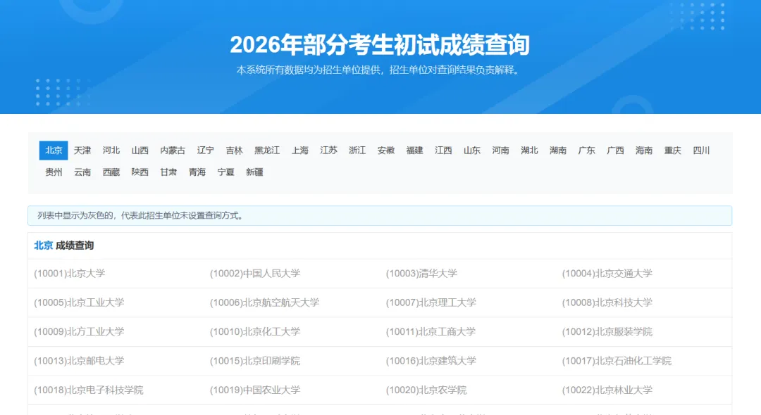Image resolution: width=761 pixels, height=415 pixels.
Task: Click the (10003)清华大学 entry
Action: click(421, 274)
